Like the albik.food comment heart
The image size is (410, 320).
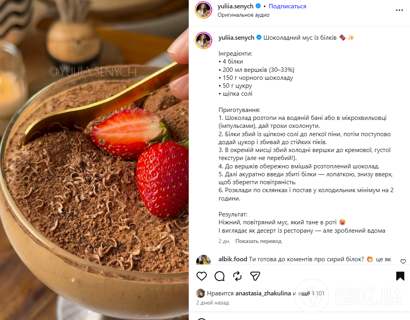pyautogui.click(x=403, y=261)
